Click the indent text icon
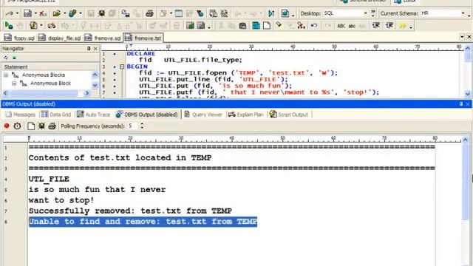 pos(376,26)
